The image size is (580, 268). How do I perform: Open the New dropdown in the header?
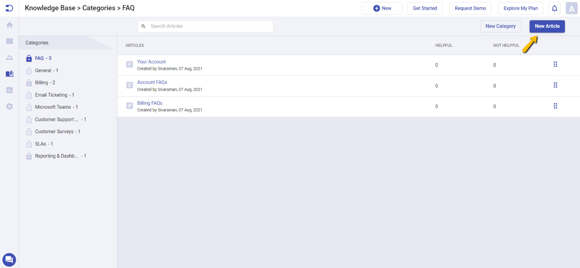point(382,8)
